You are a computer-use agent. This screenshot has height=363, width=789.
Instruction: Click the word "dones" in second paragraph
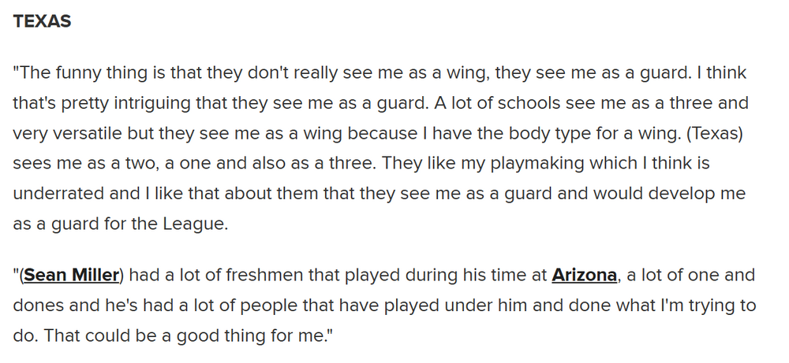[x=36, y=306]
